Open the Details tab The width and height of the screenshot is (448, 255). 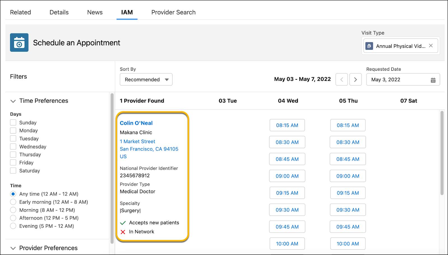(59, 12)
